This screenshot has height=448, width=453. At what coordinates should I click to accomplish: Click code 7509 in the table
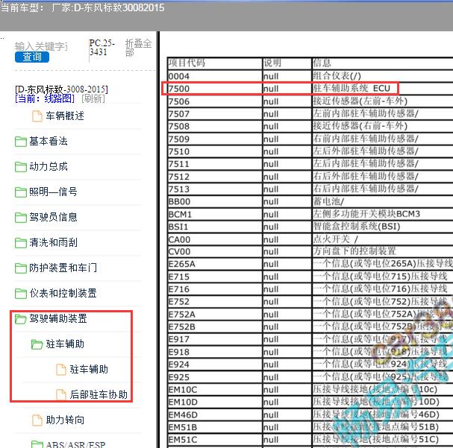coord(179,139)
